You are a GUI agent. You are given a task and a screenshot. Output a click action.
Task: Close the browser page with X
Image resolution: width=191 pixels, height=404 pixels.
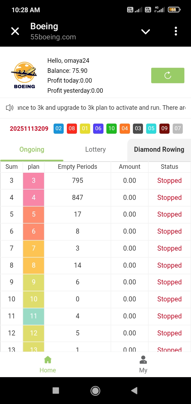point(15,31)
